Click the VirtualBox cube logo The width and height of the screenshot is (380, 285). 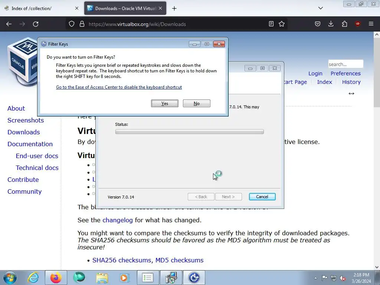coord(22,62)
